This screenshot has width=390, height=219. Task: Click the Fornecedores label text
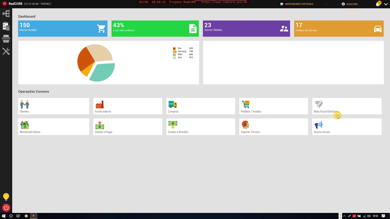point(103,112)
